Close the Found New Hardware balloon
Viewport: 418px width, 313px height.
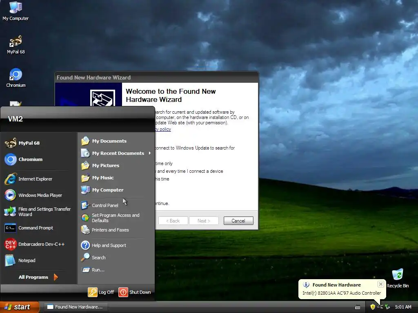381,284
